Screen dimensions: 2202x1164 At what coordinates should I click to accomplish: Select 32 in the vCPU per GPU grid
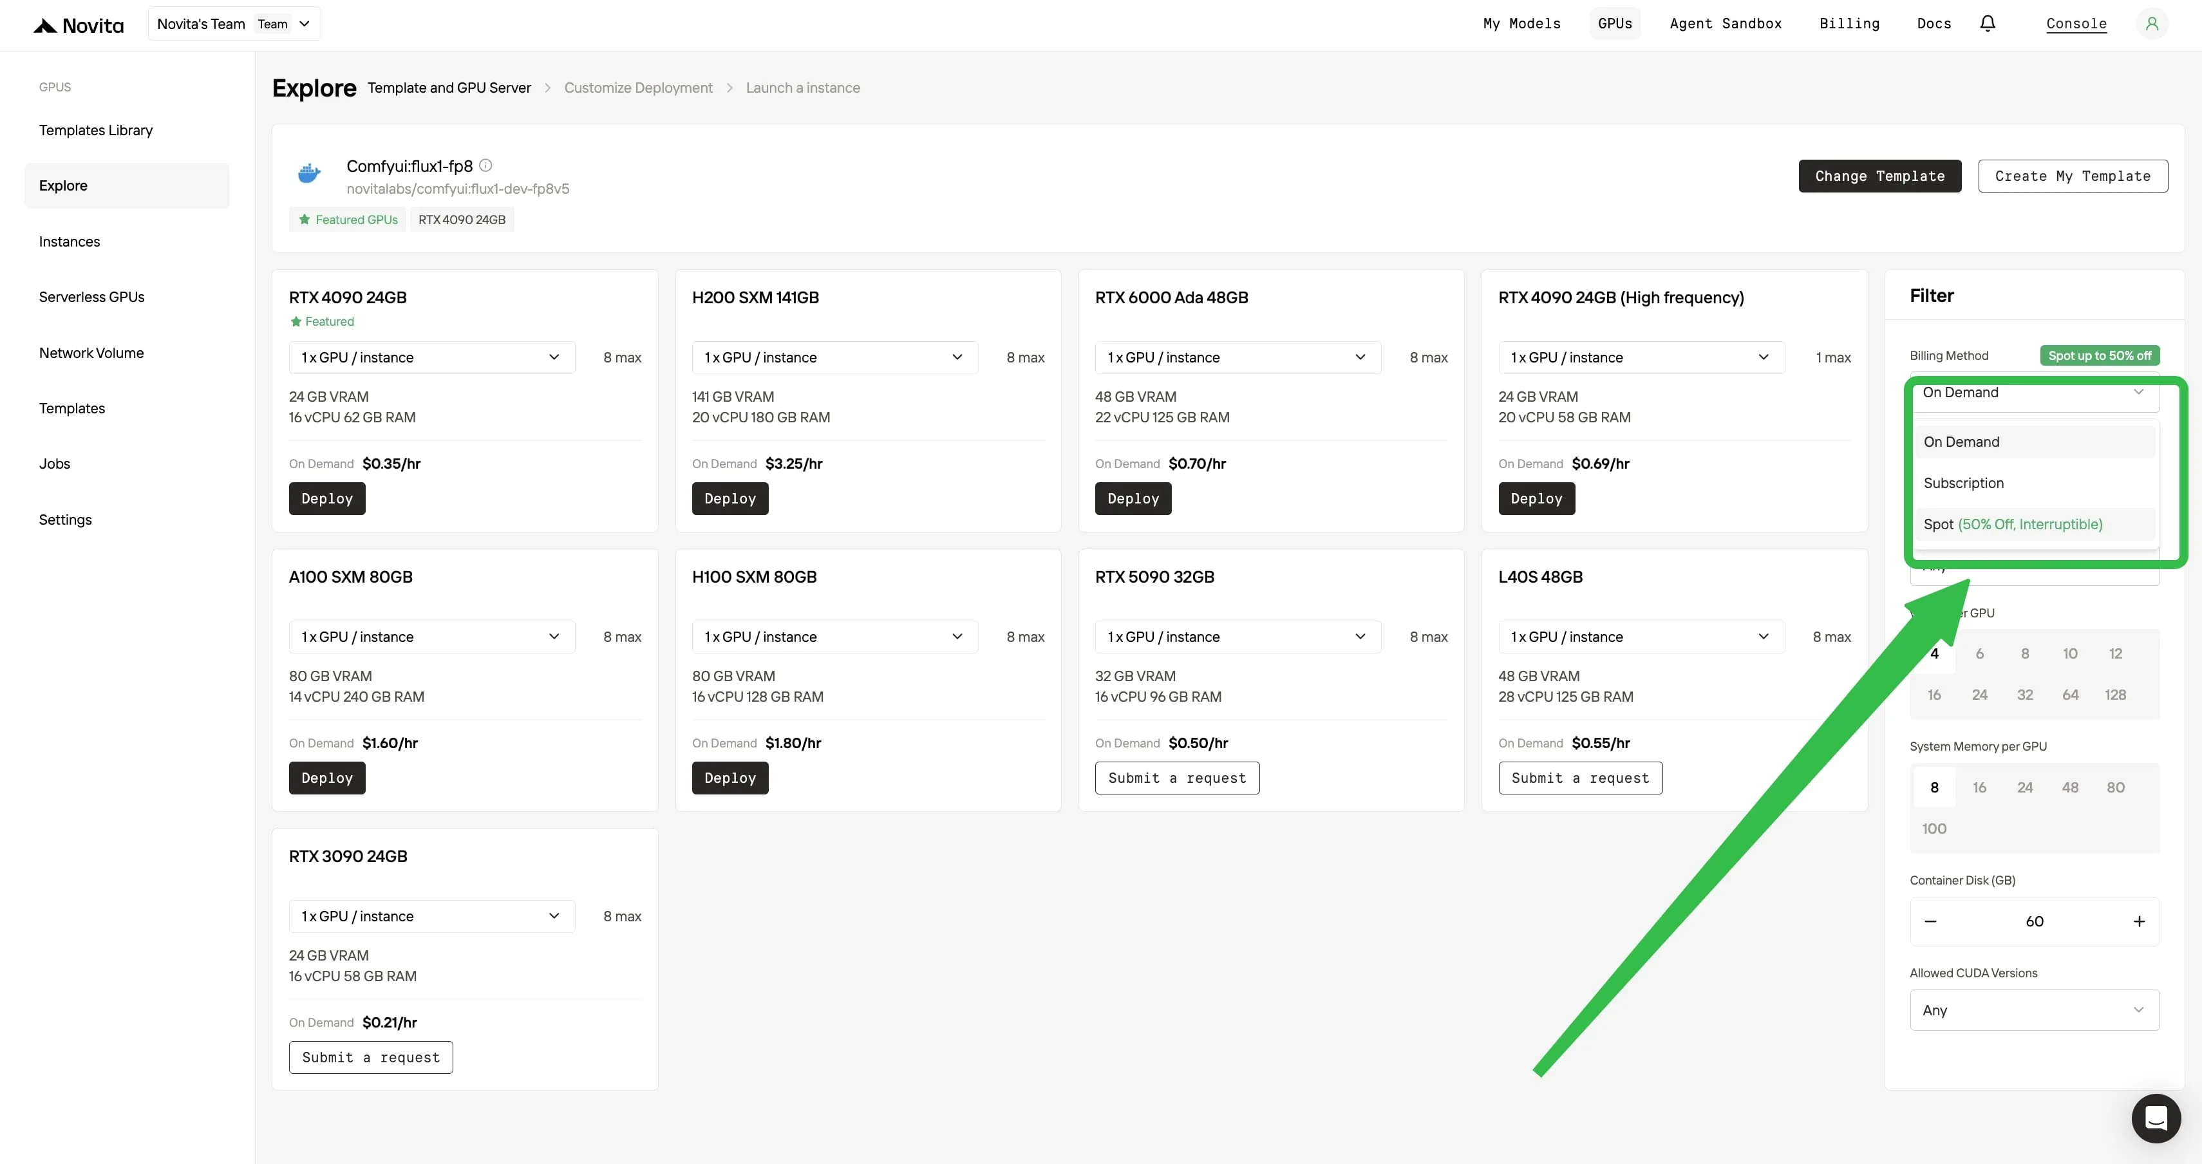click(x=2024, y=695)
